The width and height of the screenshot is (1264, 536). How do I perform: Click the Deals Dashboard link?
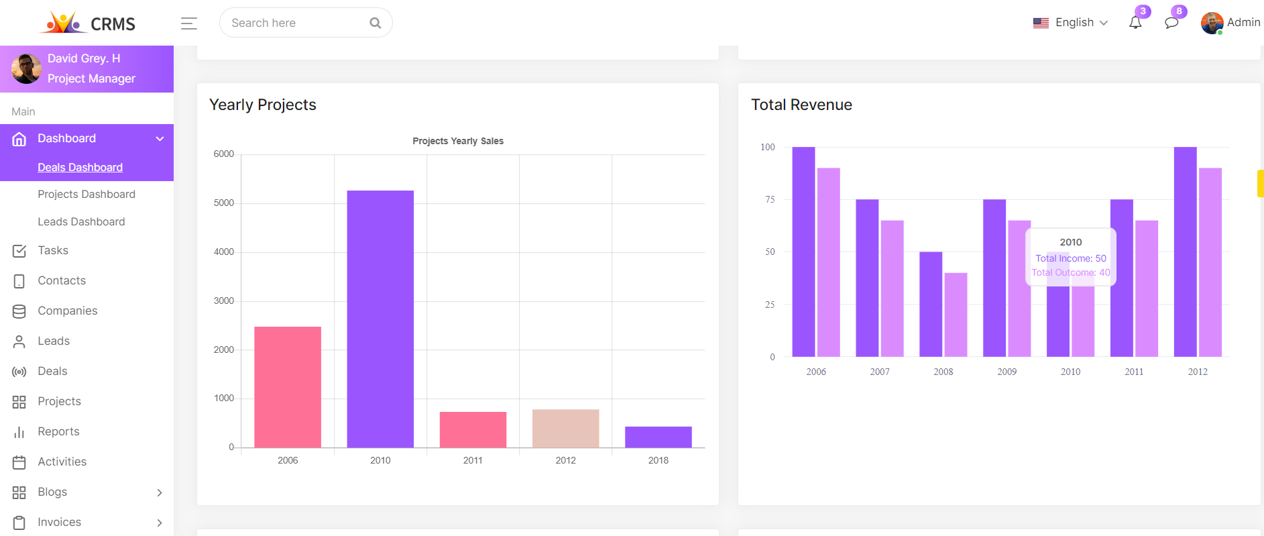point(80,168)
